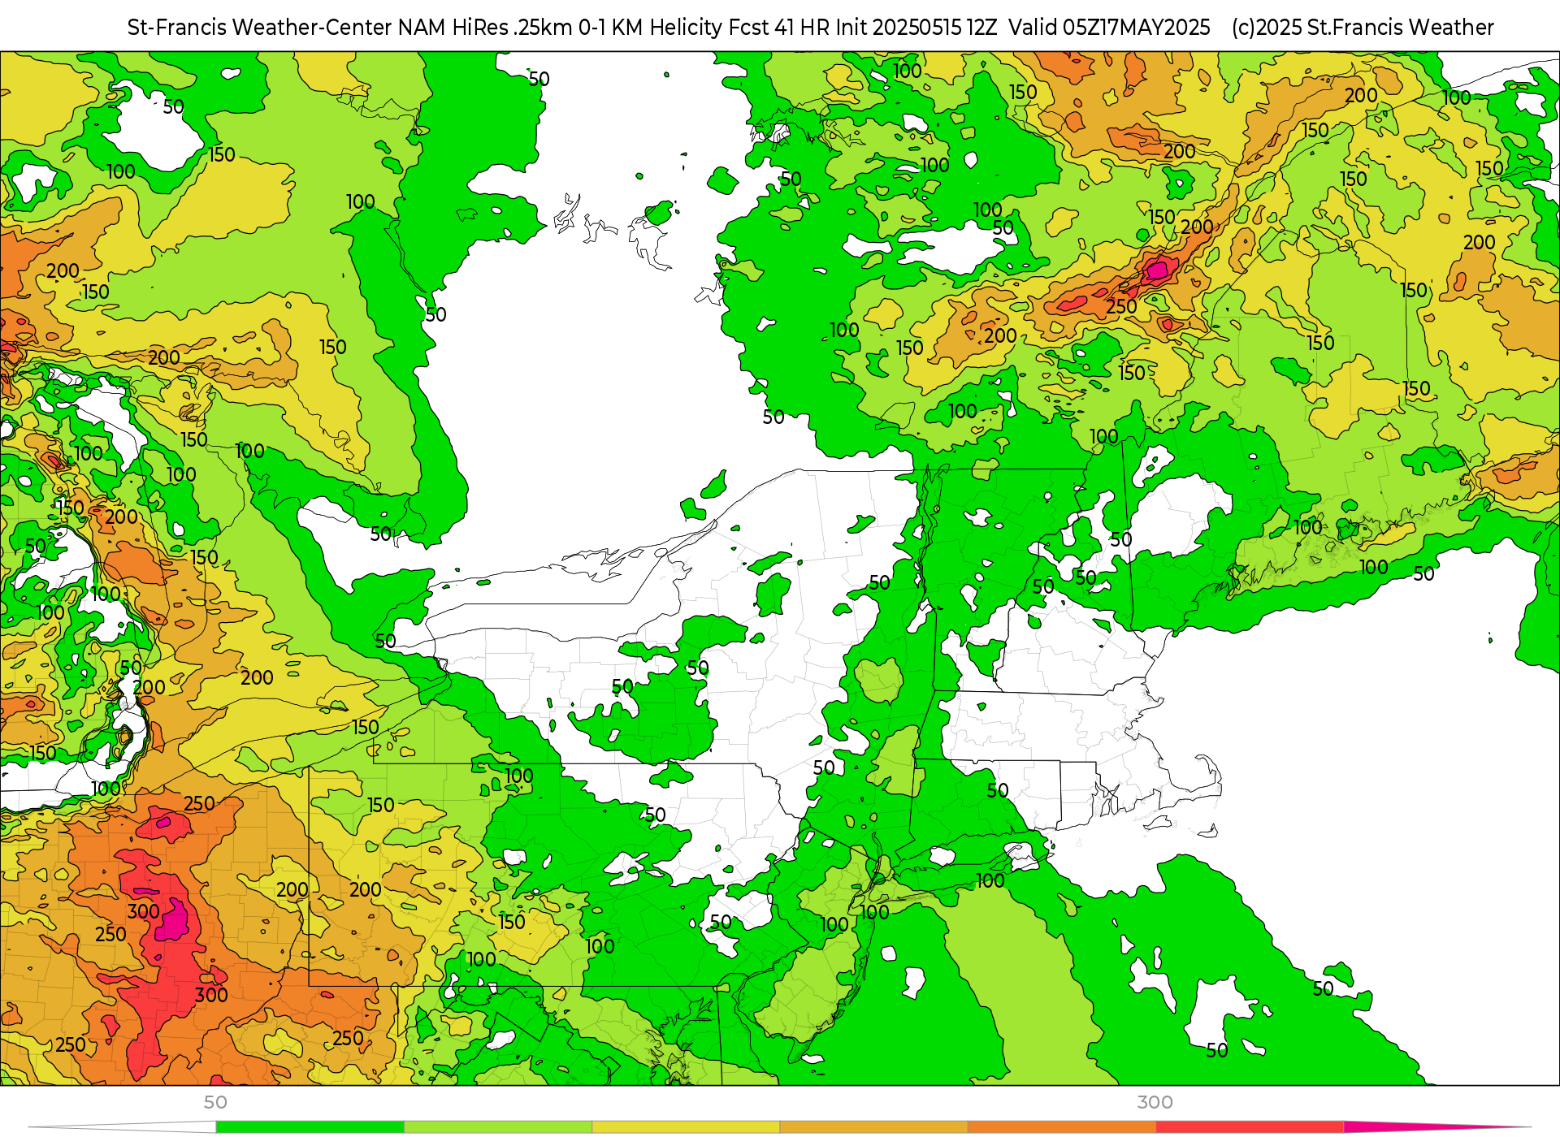Click '0-1 KM Helicity' in the title
Viewport: 1560px width, 1137px height.
pyautogui.click(x=650, y=28)
